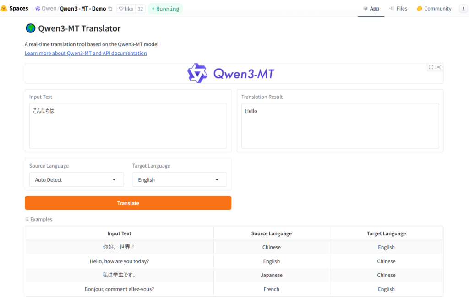Copy the space name with the copy icon

[x=110, y=9]
